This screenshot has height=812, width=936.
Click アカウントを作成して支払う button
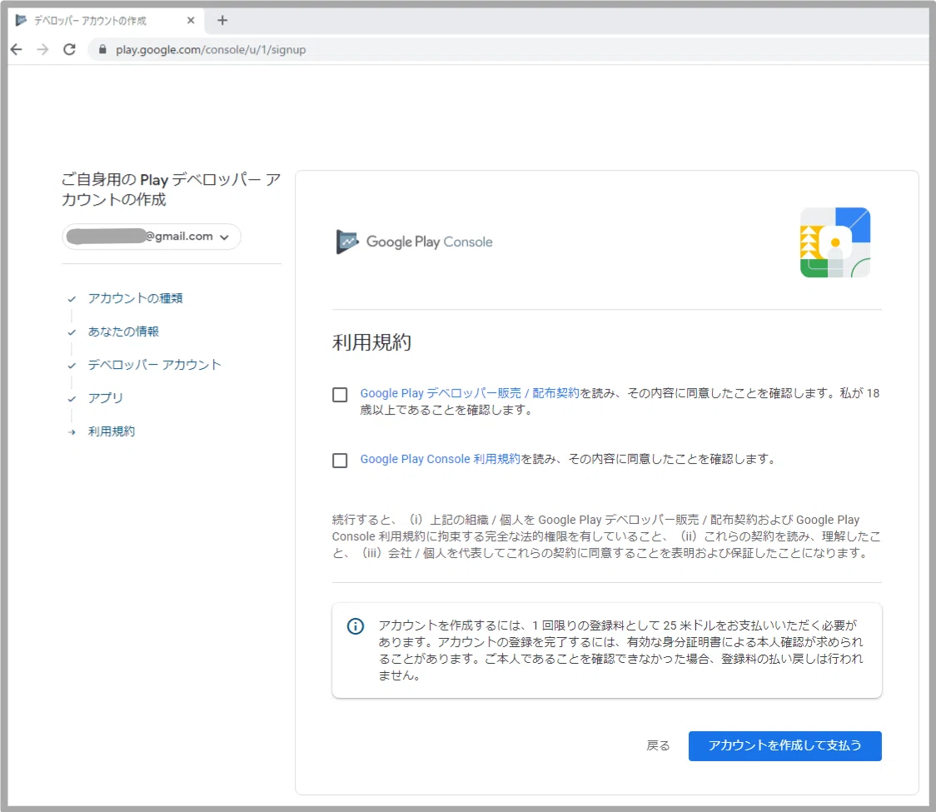(785, 745)
